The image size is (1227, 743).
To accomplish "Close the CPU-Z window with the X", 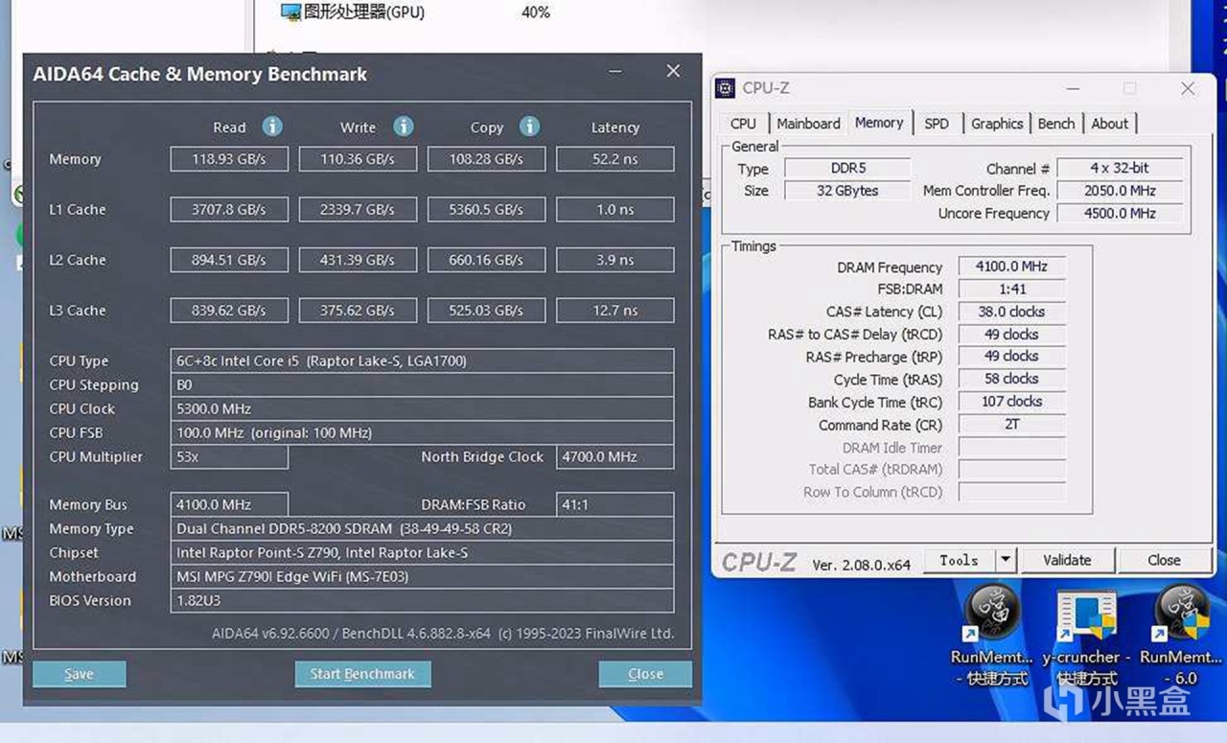I will click(x=1188, y=88).
